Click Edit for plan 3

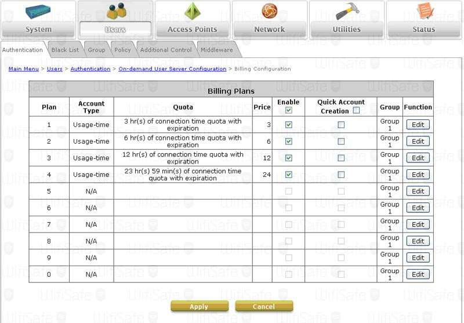click(x=418, y=158)
